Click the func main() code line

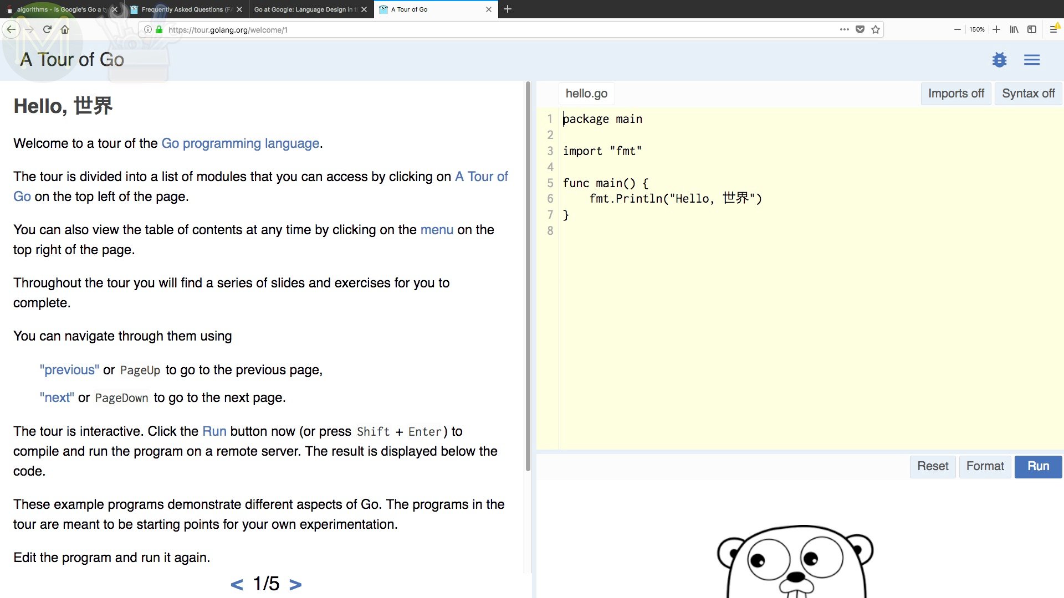pos(606,183)
